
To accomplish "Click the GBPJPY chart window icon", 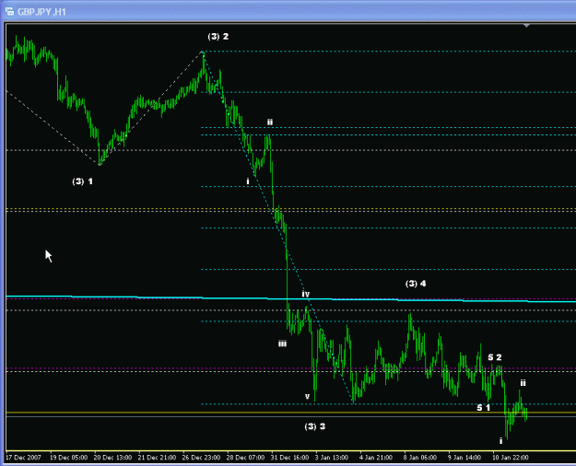I will pos(9,11).
